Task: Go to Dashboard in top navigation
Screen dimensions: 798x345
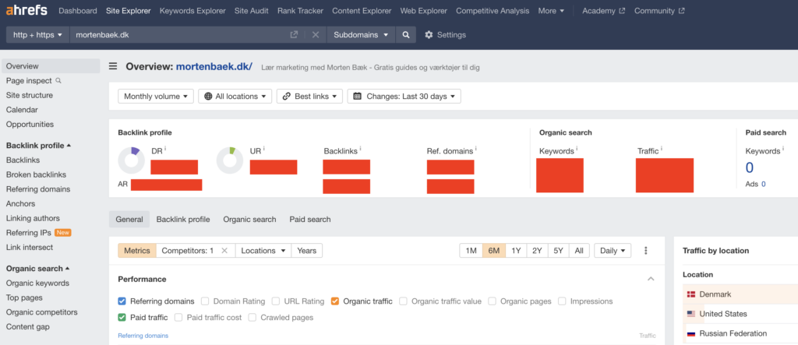Action: (x=78, y=11)
